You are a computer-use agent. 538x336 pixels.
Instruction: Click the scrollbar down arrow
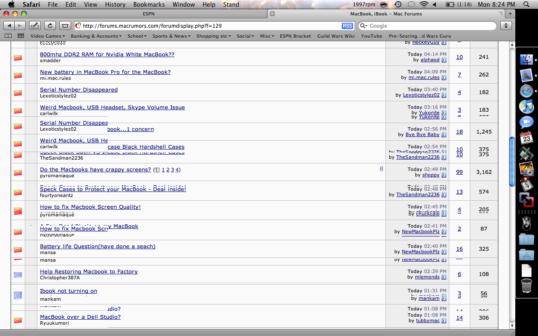point(512,325)
